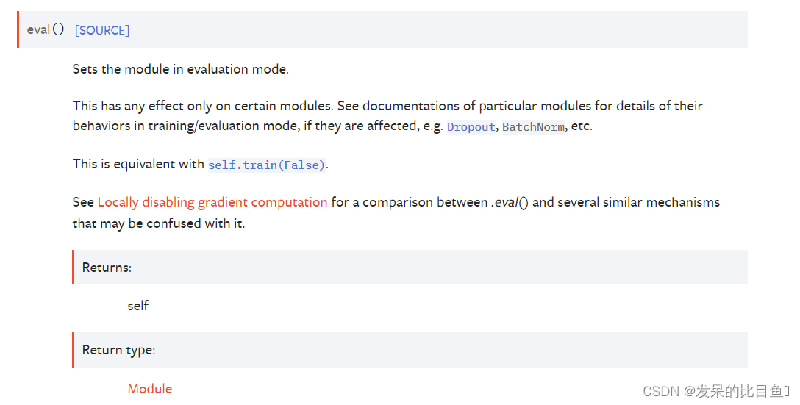Image resolution: width=800 pixels, height=405 pixels.
Task: Click the self return value text
Action: coord(137,306)
